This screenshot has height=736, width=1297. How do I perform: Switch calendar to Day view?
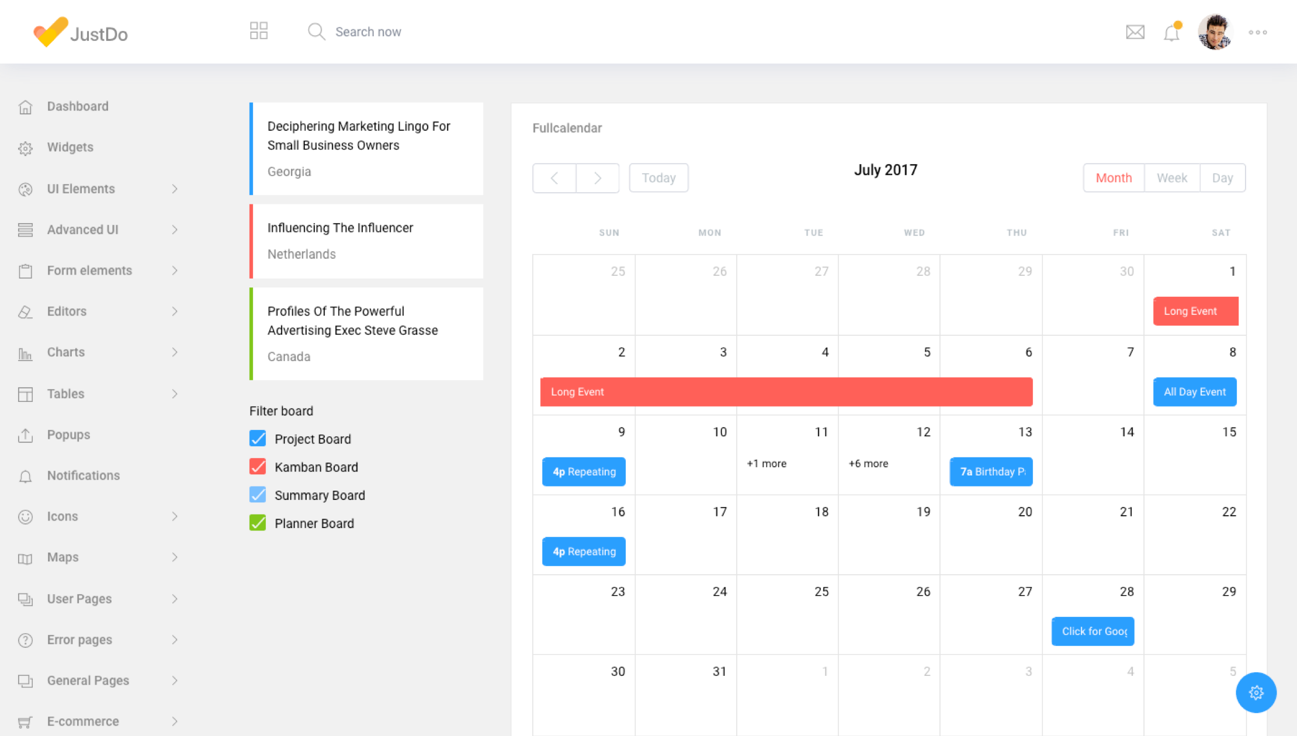point(1222,178)
